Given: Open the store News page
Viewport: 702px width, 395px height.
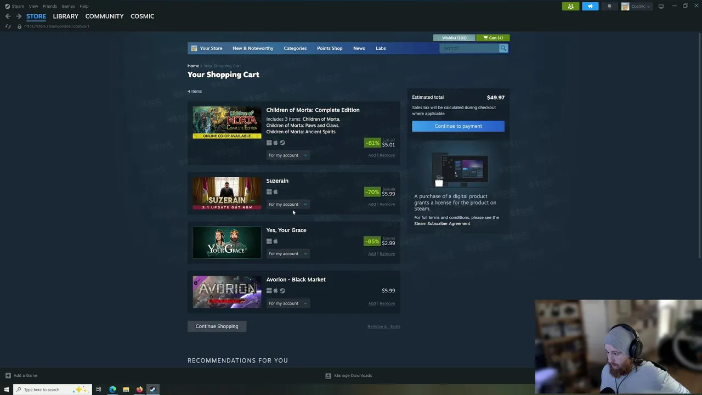Looking at the screenshot, I should tap(359, 48).
